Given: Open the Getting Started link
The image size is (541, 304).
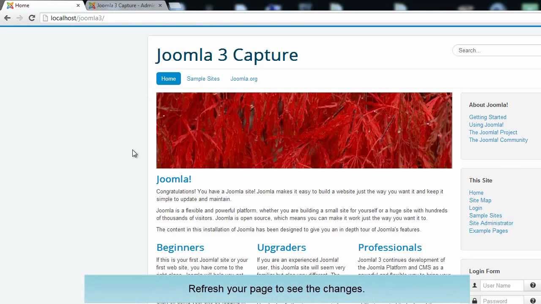Looking at the screenshot, I should click(487, 117).
